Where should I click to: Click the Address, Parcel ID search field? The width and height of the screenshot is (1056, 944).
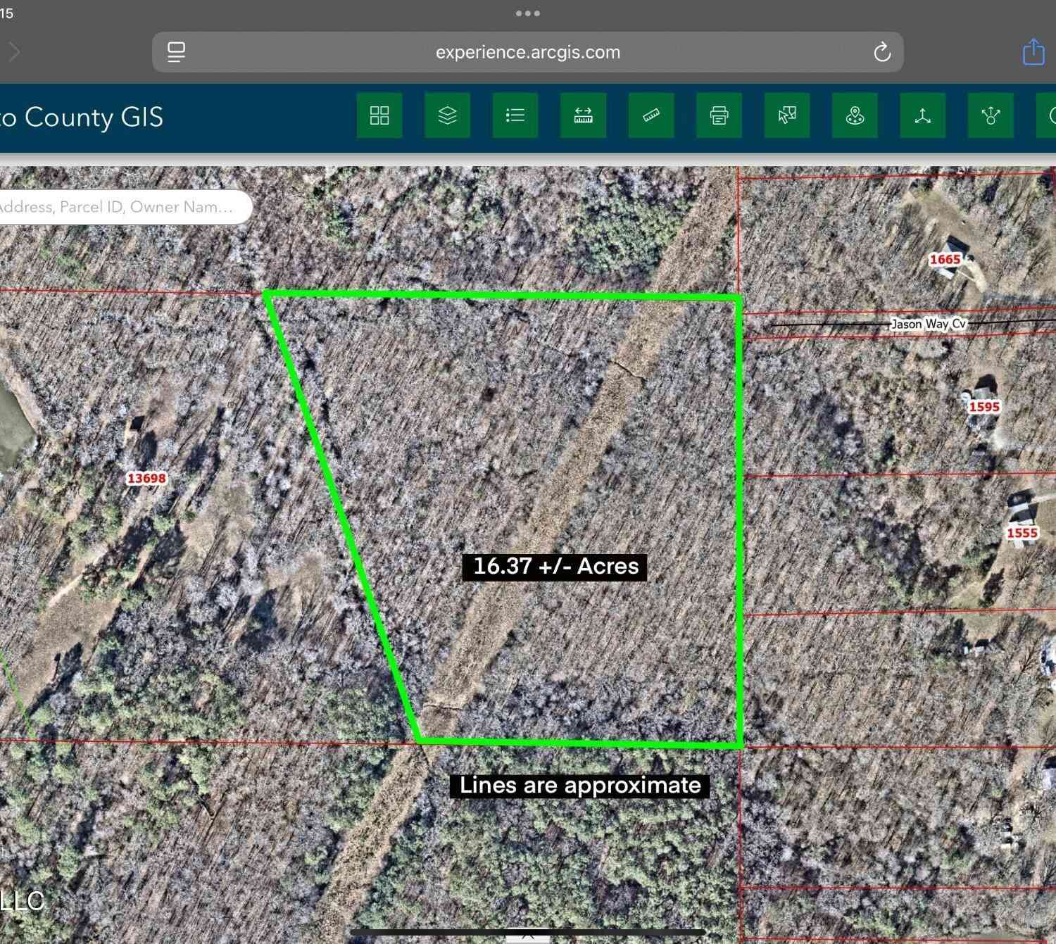point(125,207)
